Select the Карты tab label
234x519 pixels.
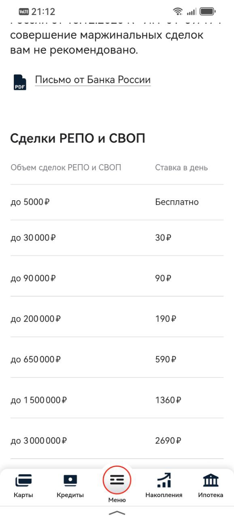[23, 495]
